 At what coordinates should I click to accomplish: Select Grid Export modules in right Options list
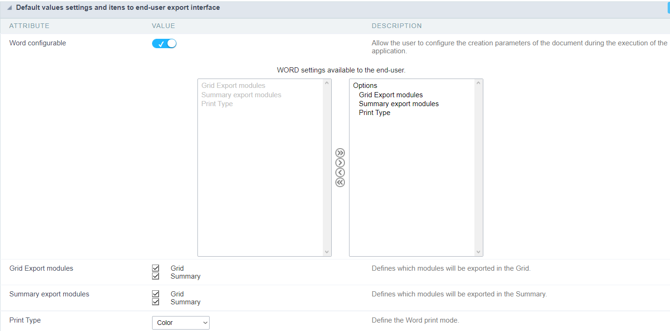[391, 95]
